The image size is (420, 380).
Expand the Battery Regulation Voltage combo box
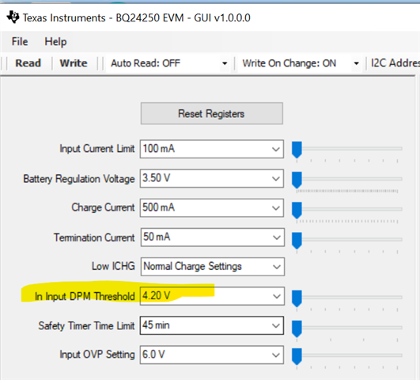(212, 178)
